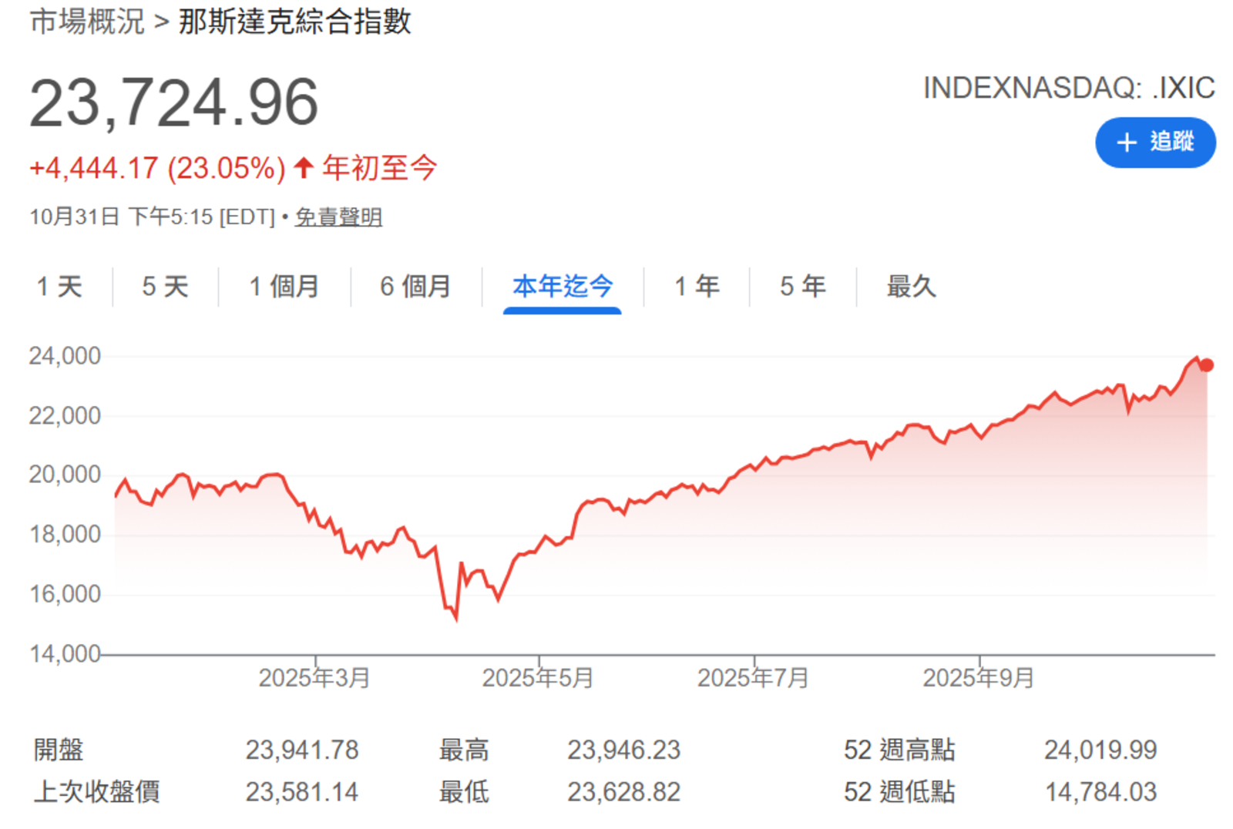
Task: Click the 52-week high value 24,019.99
Action: (1100, 750)
